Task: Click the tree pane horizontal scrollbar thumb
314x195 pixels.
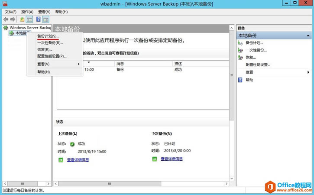Action: [23, 184]
